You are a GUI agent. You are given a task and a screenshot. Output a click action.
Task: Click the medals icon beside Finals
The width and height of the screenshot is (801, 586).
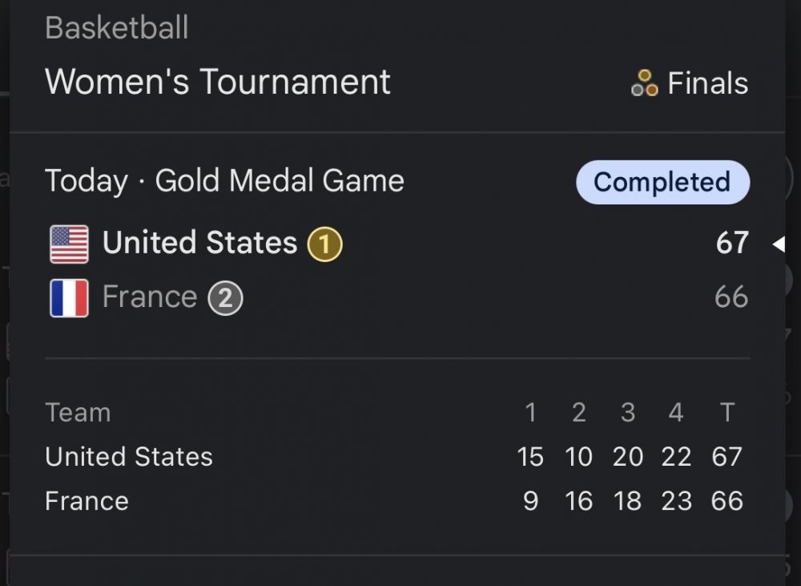(x=644, y=83)
